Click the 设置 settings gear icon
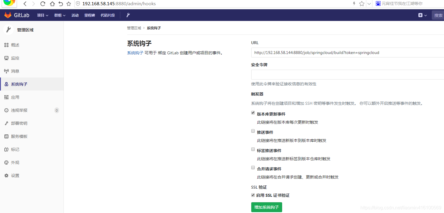The image size is (444, 213). tap(6, 175)
